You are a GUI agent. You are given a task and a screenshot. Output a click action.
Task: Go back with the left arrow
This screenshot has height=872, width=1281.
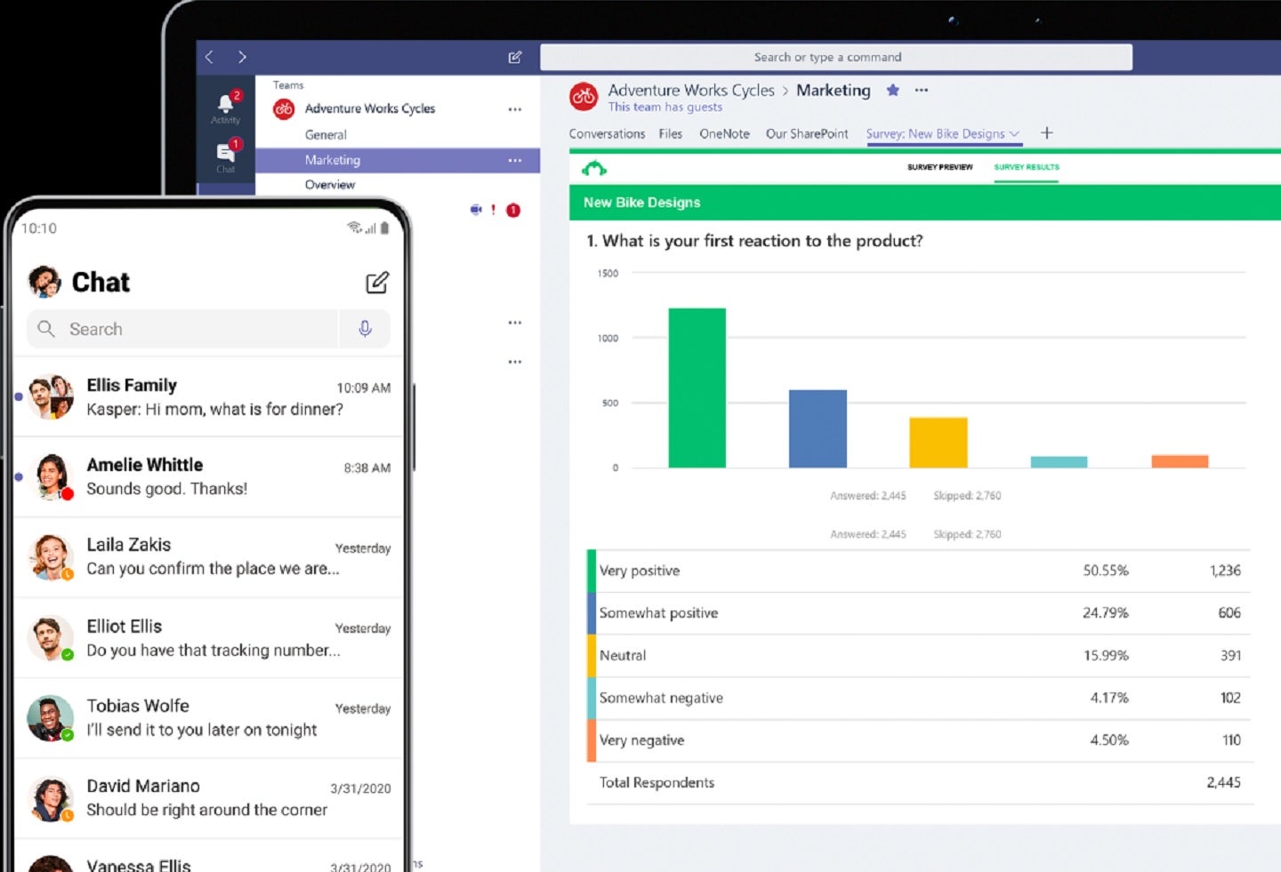pos(210,57)
